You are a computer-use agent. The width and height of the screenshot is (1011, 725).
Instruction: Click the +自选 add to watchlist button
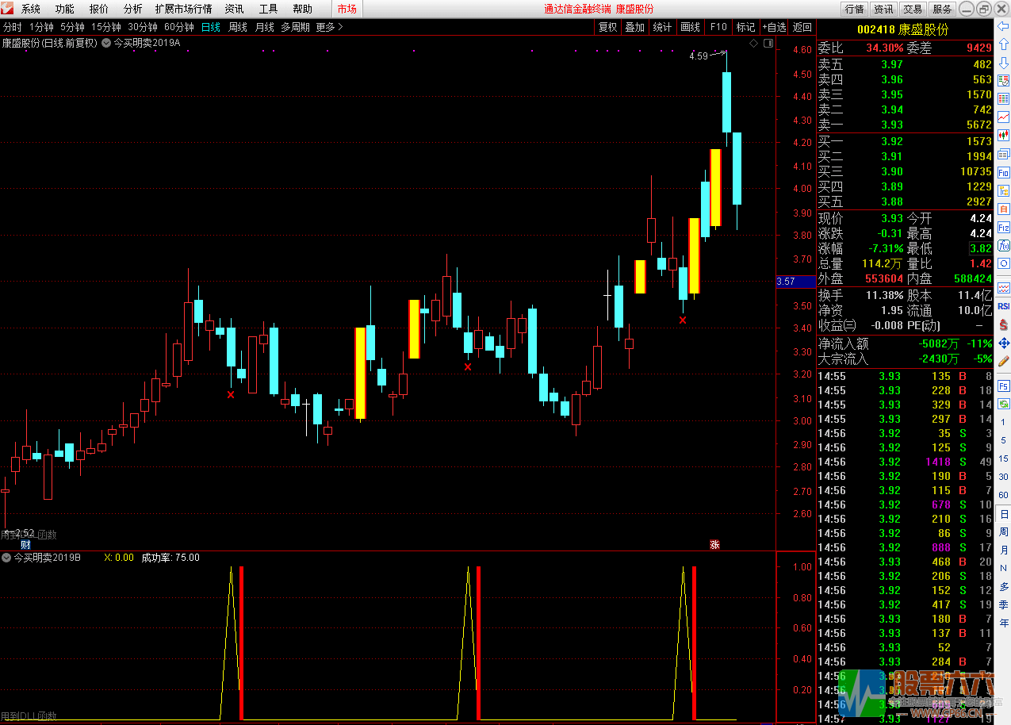coord(774,27)
